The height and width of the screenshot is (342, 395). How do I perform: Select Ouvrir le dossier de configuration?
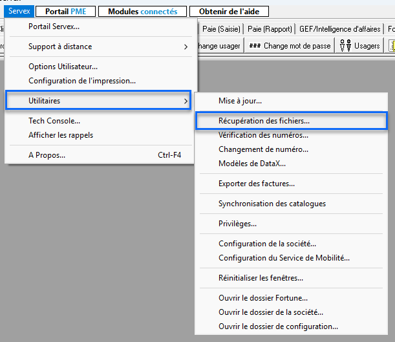click(278, 326)
